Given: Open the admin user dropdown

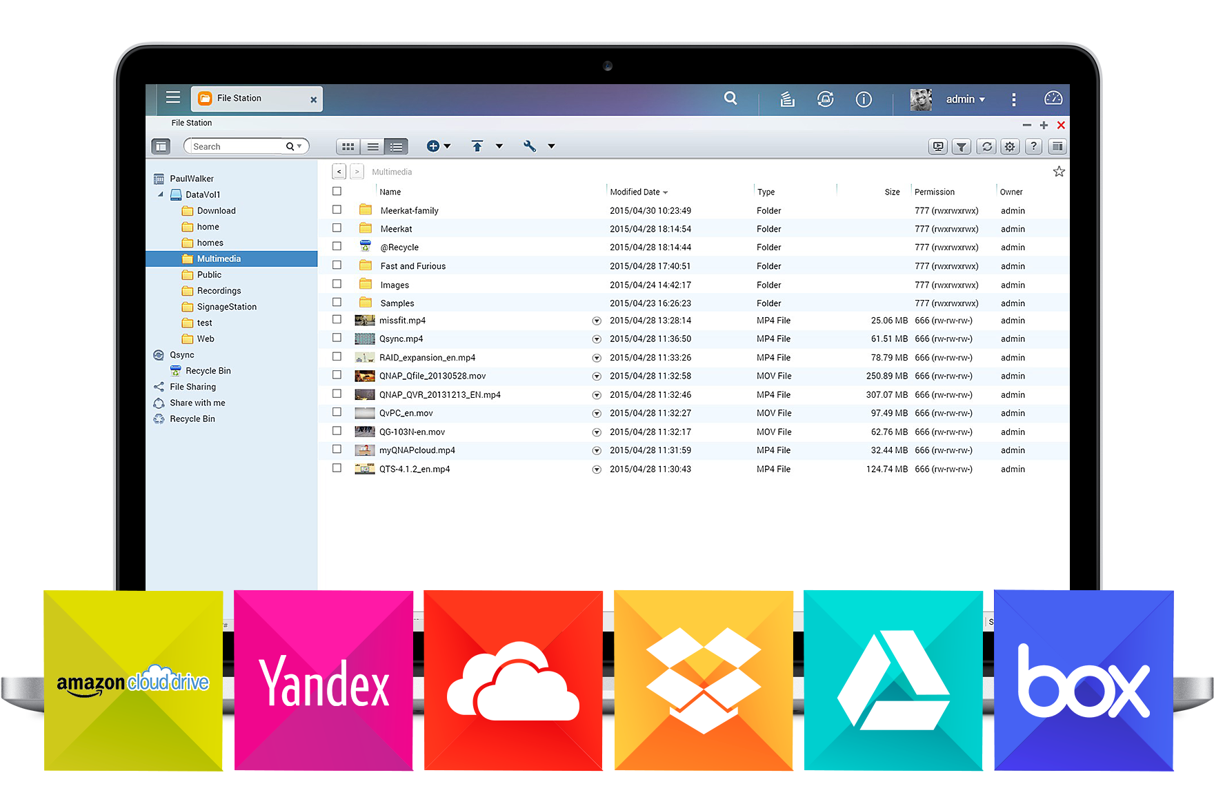Looking at the screenshot, I should tap(965, 99).
